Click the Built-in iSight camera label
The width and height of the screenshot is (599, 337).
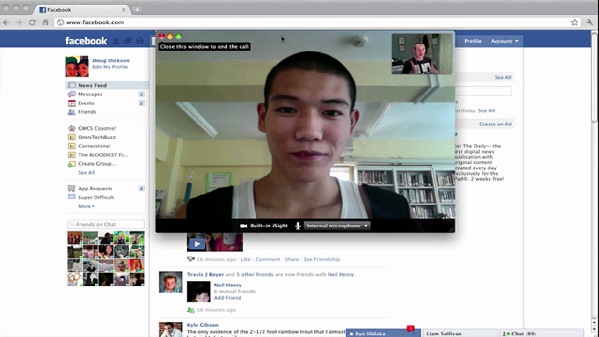269,226
